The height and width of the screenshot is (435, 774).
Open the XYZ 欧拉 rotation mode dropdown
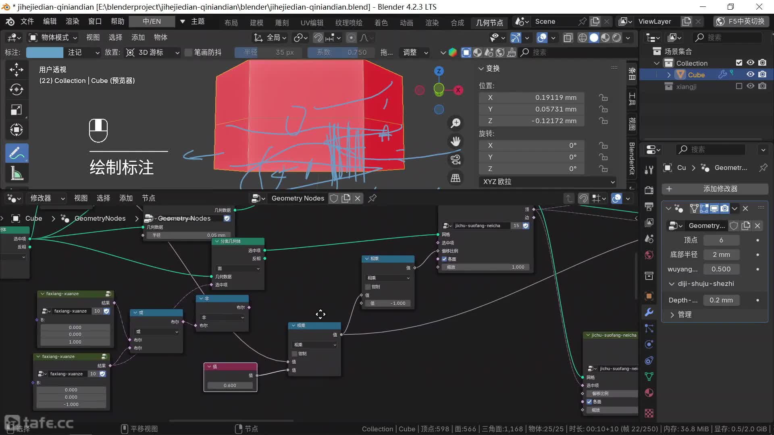547,182
